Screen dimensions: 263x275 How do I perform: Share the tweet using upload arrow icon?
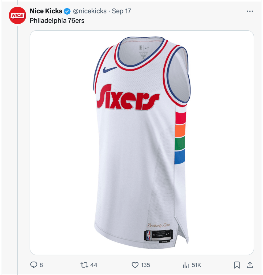(x=250, y=265)
